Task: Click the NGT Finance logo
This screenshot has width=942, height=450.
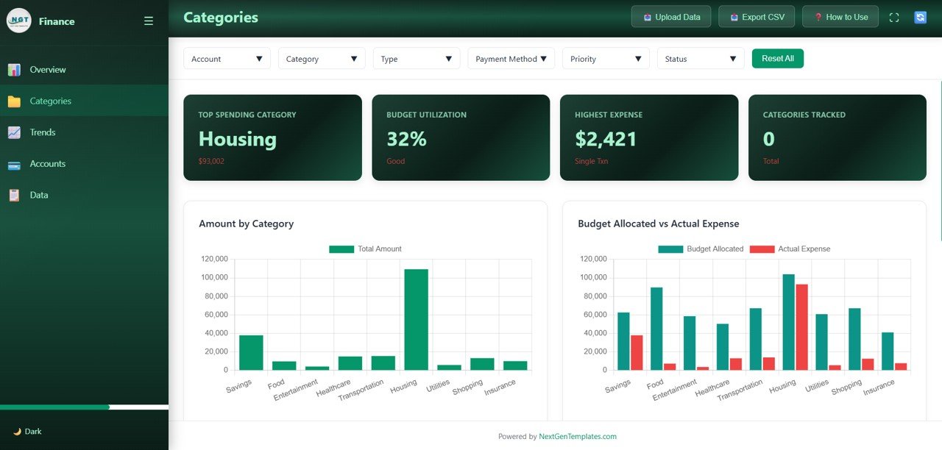Action: coord(18,21)
